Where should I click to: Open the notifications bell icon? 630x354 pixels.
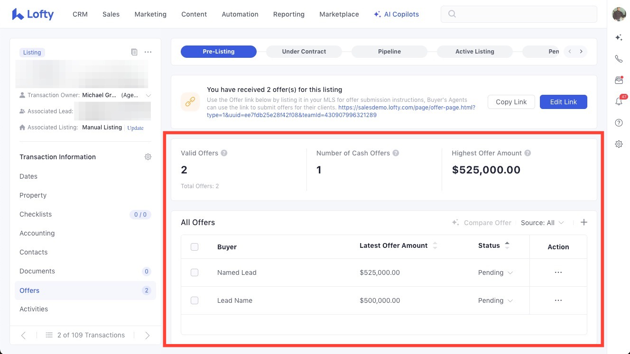point(619,101)
